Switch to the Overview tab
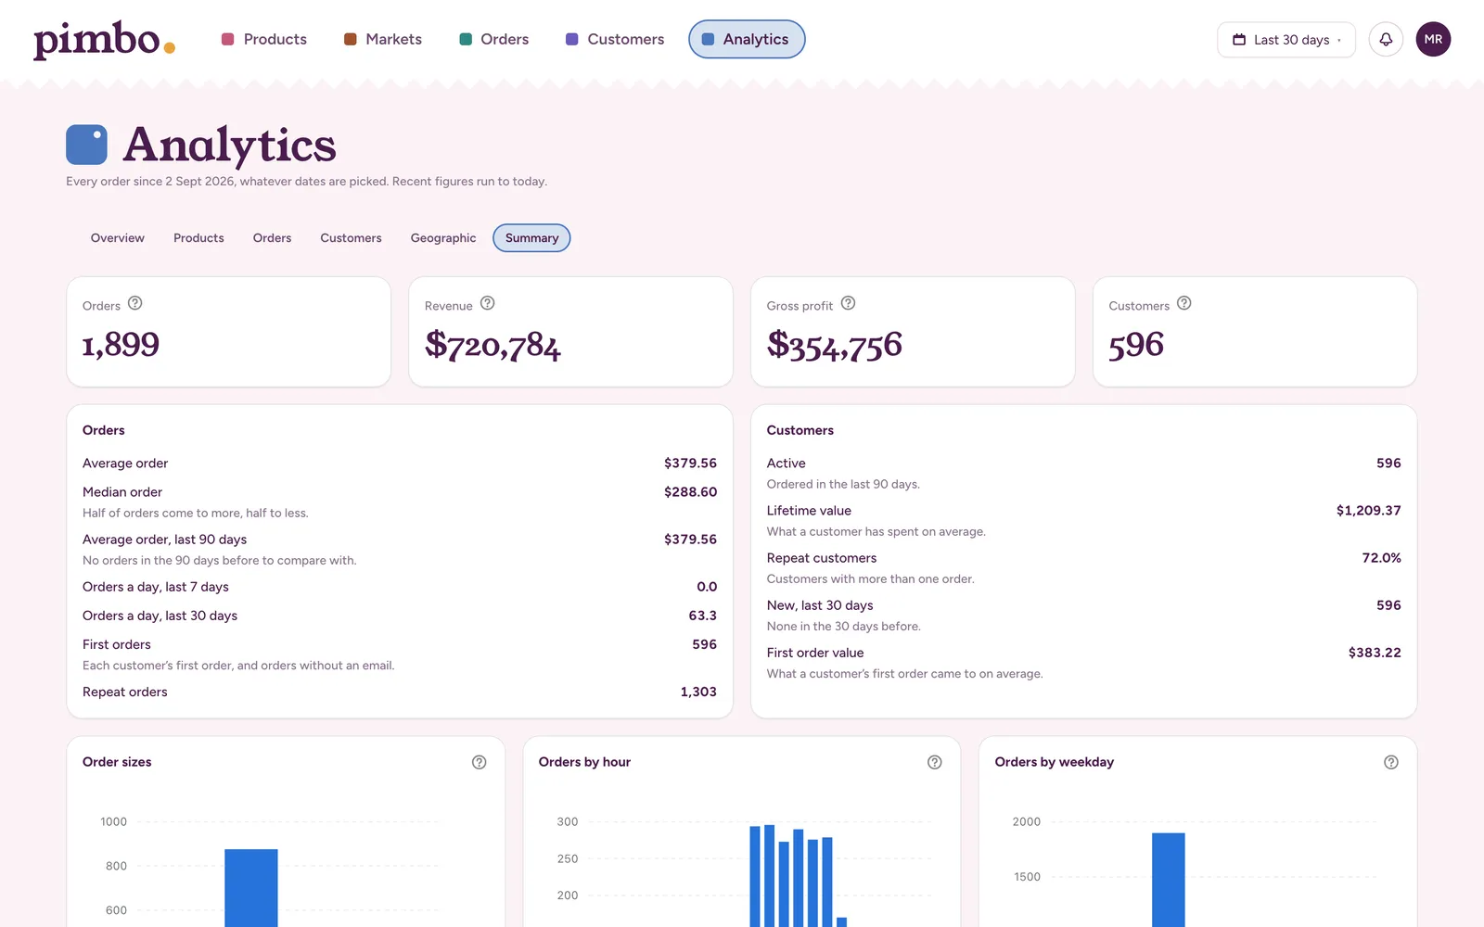1484x927 pixels. coord(118,238)
